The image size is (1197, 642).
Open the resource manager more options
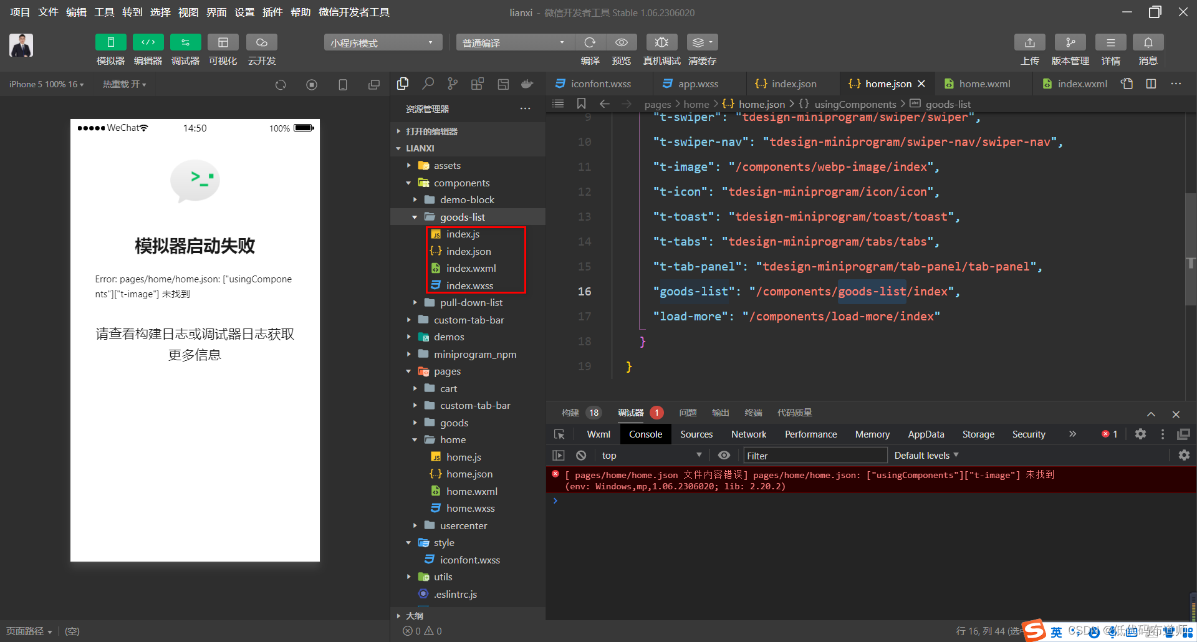[526, 109]
